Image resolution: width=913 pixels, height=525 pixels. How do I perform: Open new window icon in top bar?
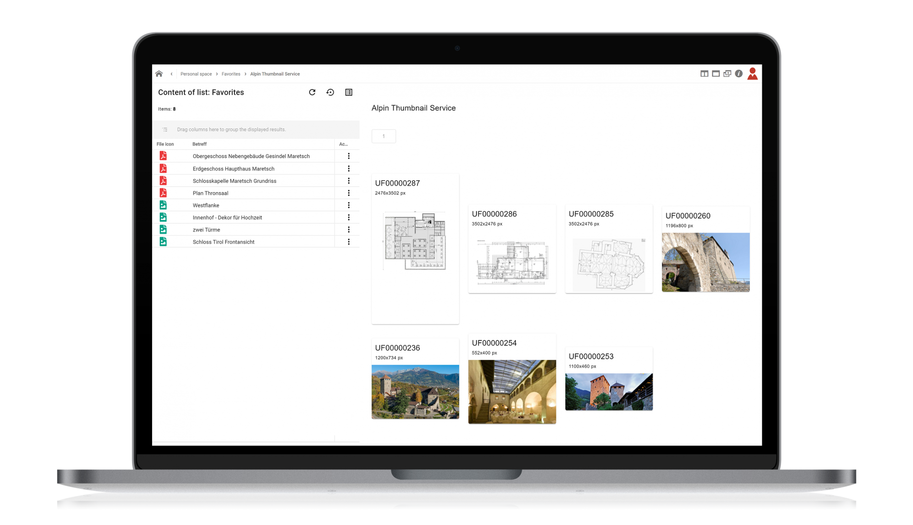727,74
